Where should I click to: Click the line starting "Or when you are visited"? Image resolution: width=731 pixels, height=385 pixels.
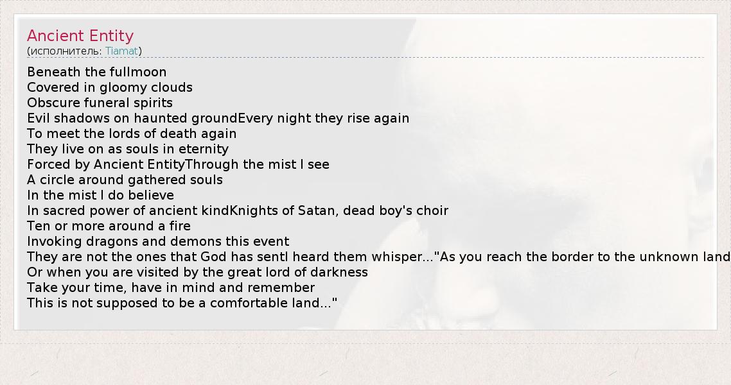[x=197, y=272]
